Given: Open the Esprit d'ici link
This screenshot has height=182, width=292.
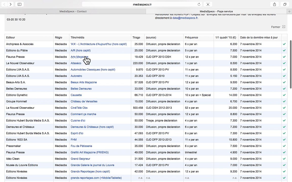Looking at the screenshot, I should (77, 133).
